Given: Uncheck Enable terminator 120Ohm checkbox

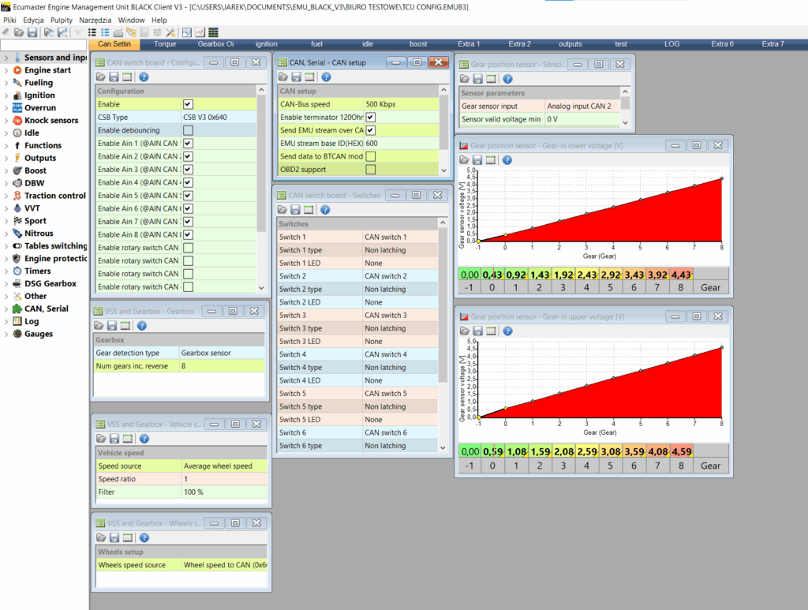Looking at the screenshot, I should (370, 118).
